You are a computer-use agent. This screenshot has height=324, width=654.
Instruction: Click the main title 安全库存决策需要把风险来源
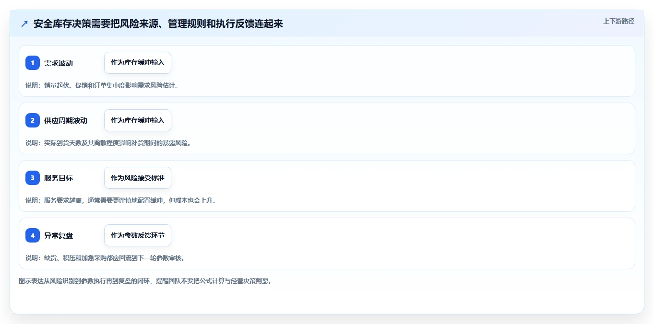(x=158, y=24)
